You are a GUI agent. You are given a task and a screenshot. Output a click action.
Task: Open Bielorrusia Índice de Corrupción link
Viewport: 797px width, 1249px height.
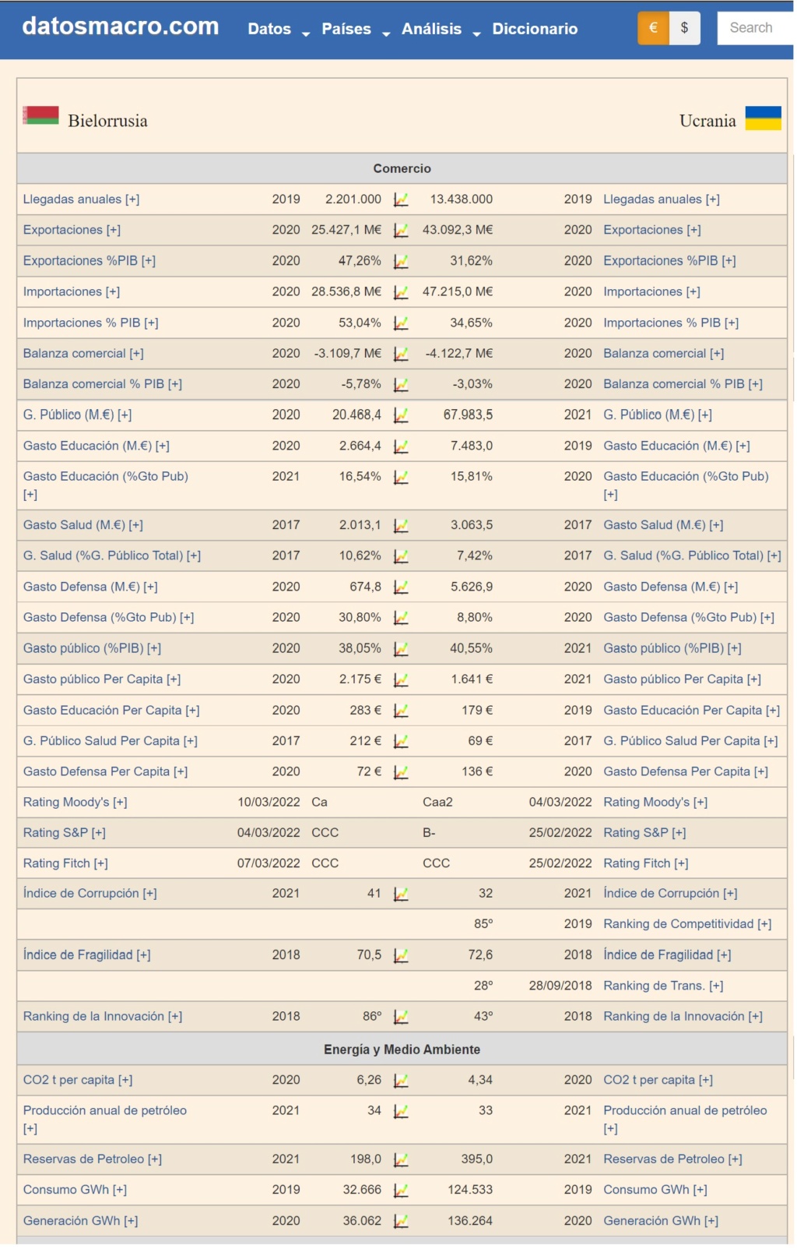tap(90, 895)
